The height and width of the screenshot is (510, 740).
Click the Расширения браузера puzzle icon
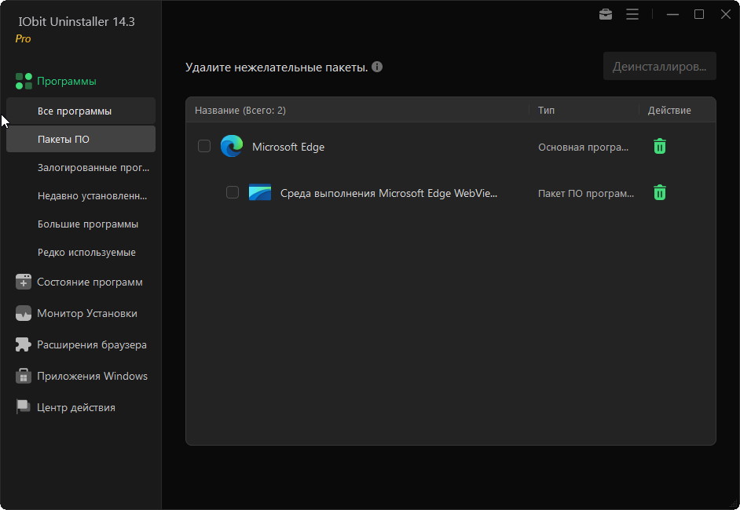[x=23, y=344]
